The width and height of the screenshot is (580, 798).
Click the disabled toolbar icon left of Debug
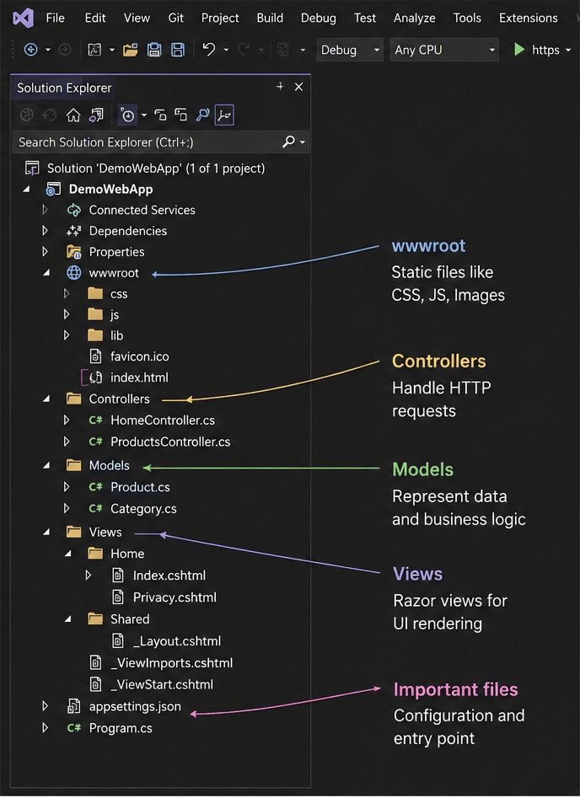(x=282, y=50)
